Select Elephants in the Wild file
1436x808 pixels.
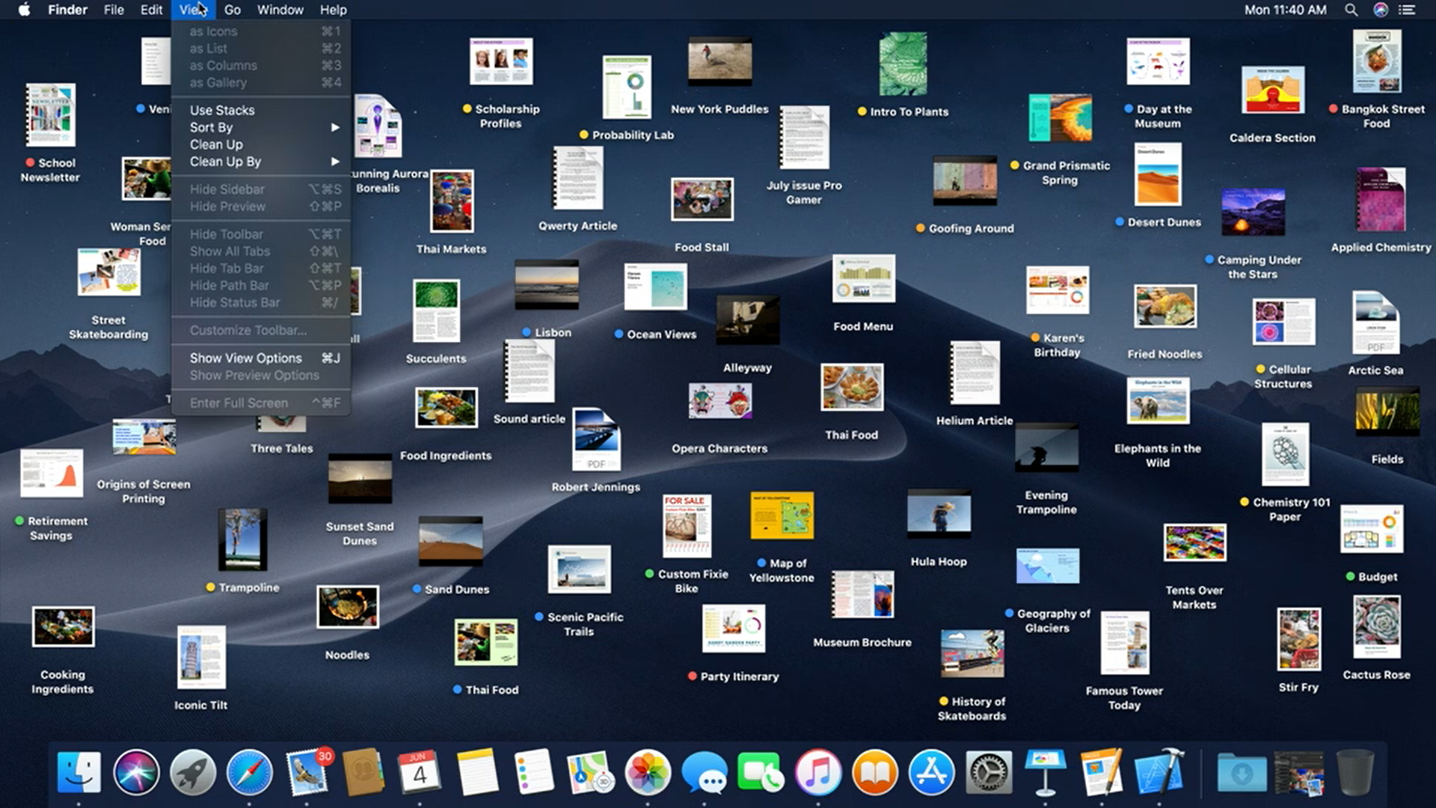(1158, 401)
